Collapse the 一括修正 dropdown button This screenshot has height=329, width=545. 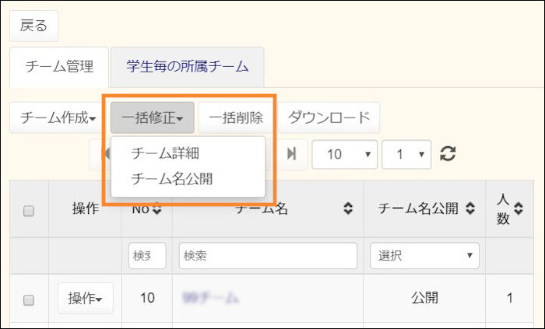(x=152, y=118)
